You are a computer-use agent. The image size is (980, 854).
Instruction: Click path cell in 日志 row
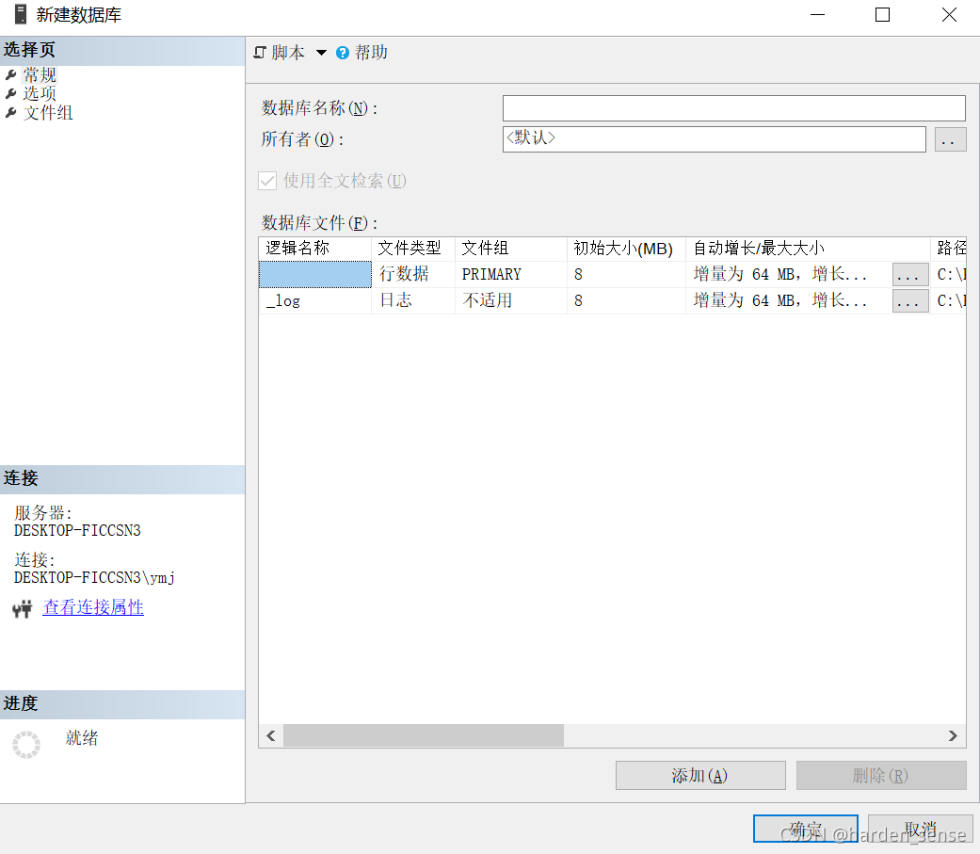pyautogui.click(x=949, y=300)
